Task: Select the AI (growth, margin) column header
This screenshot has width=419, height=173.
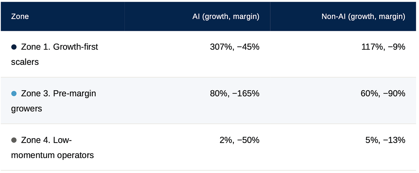Action: point(197,16)
